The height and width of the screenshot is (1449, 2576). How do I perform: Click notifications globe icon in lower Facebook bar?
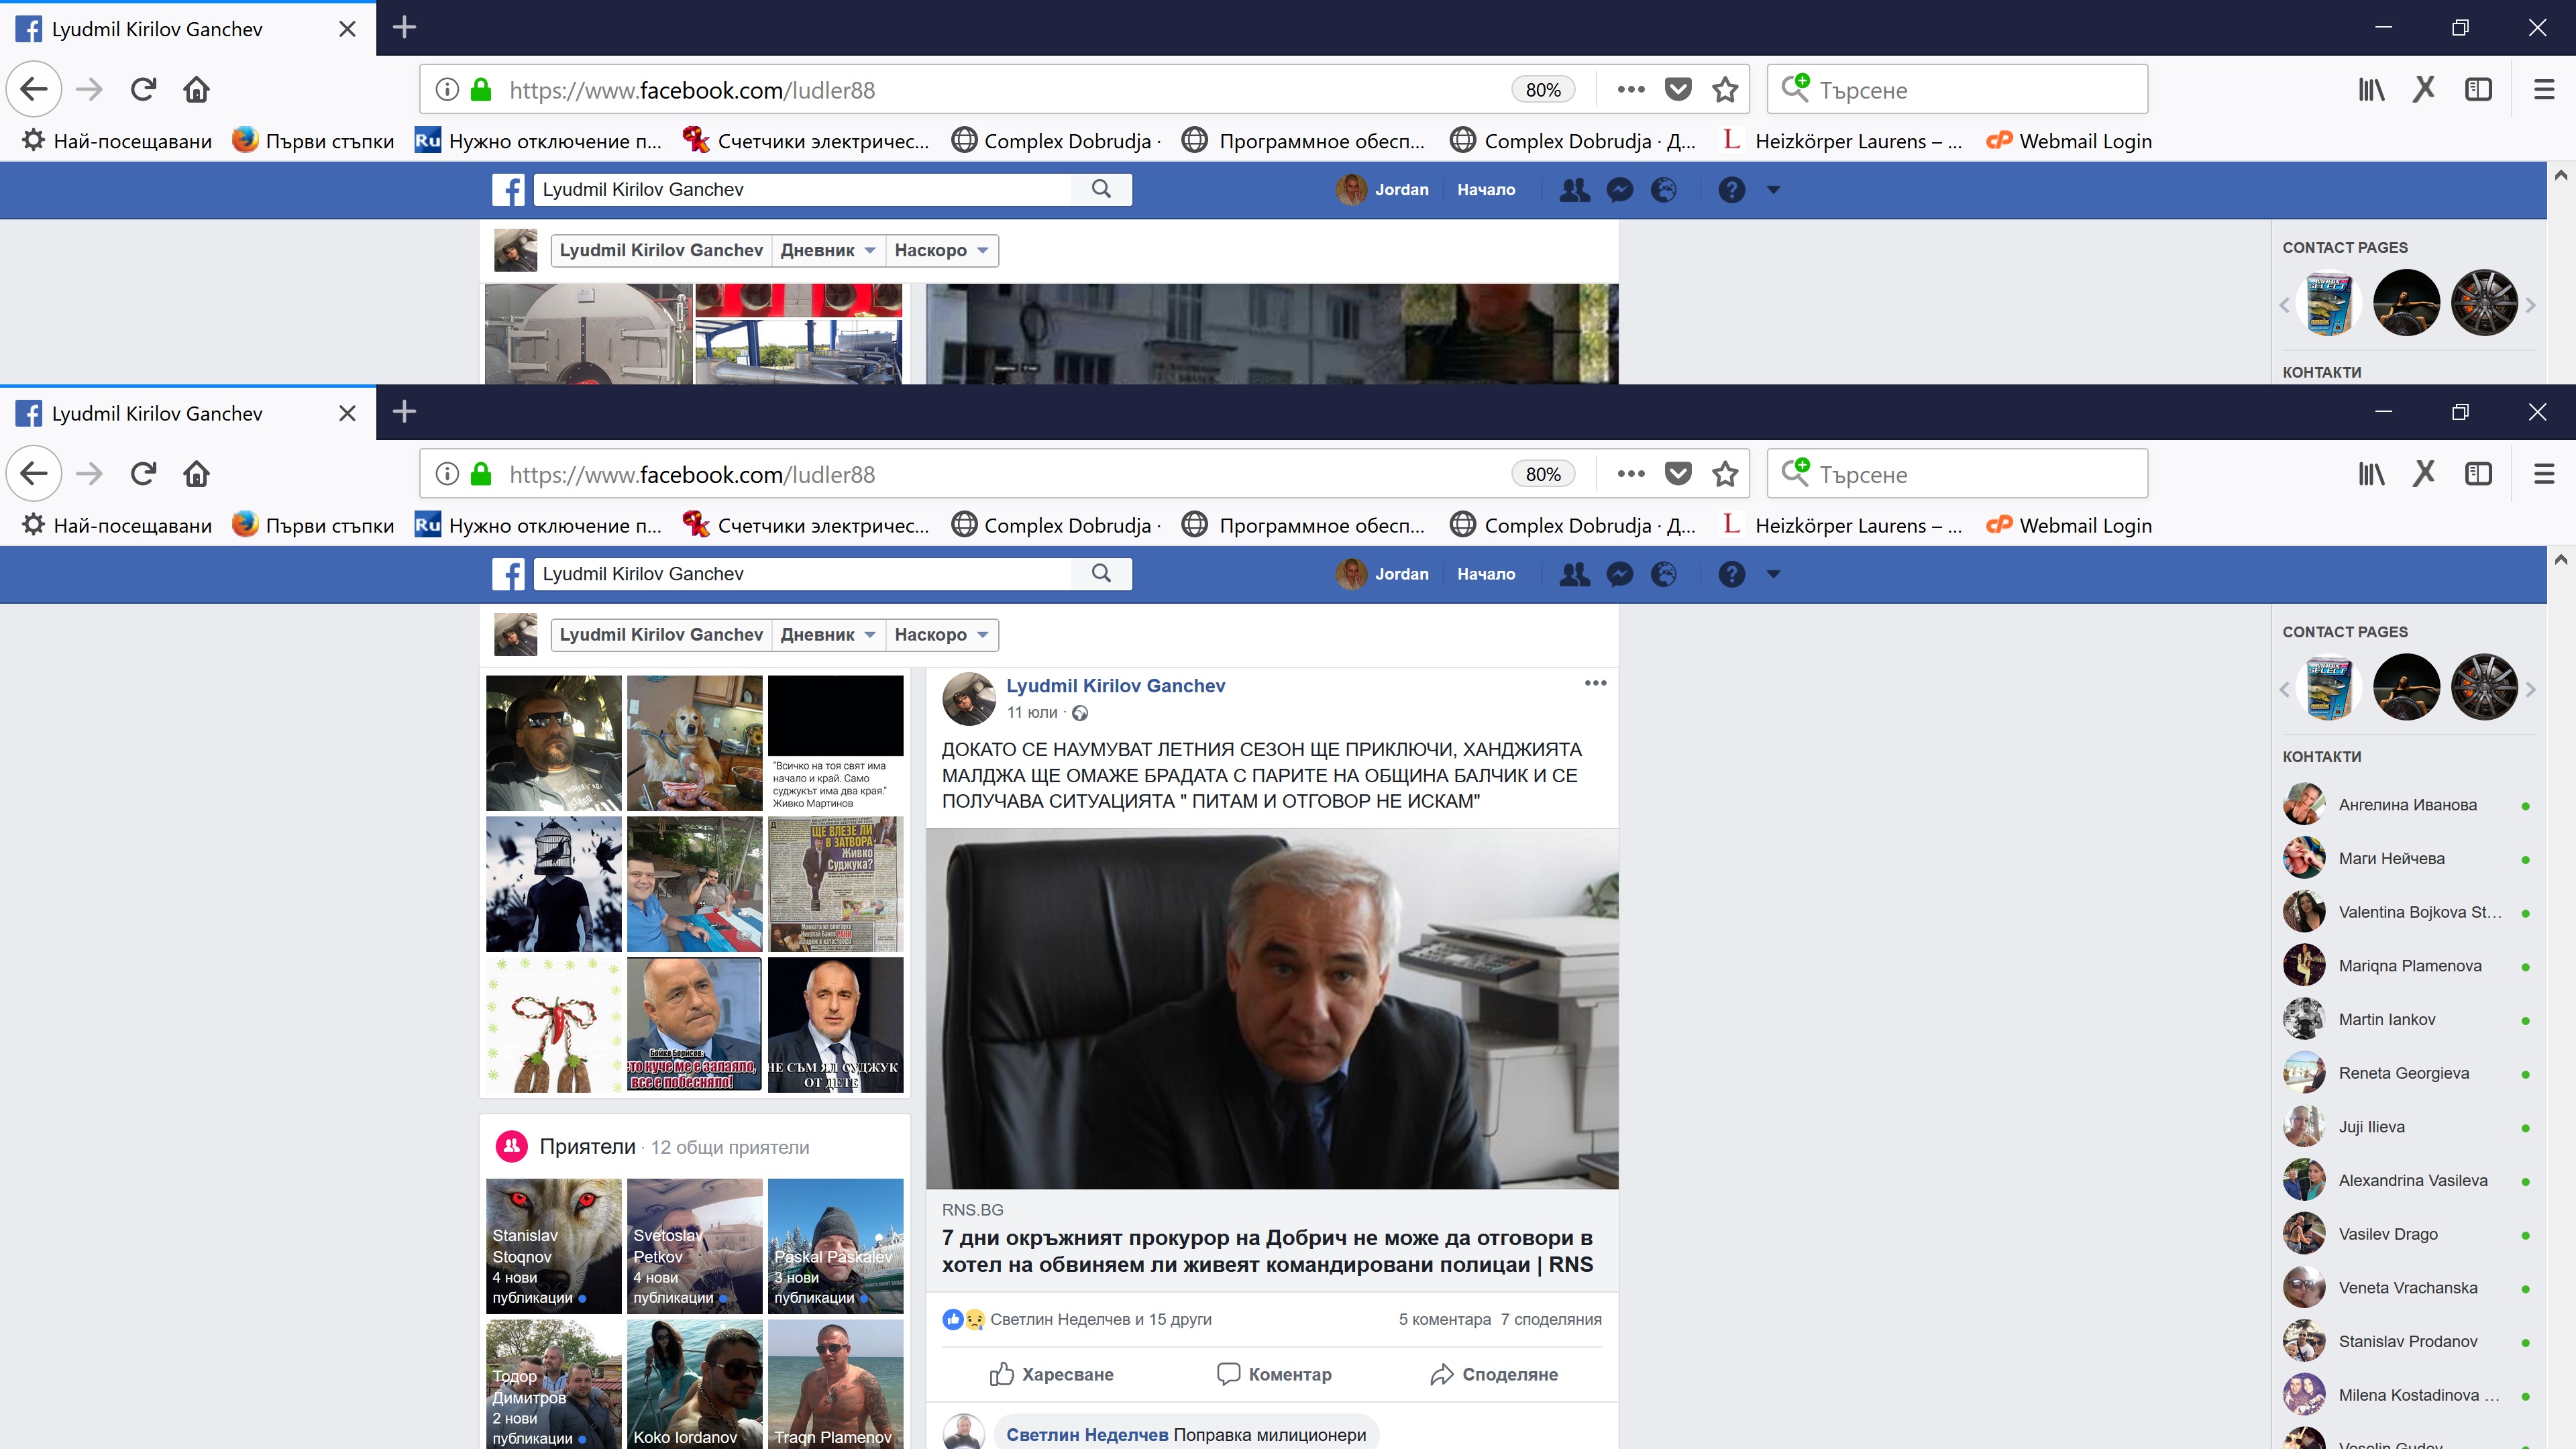pyautogui.click(x=1663, y=574)
